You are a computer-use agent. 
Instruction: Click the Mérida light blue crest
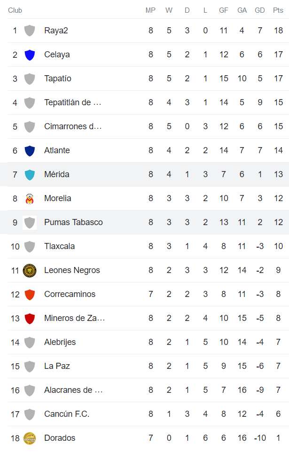(x=30, y=174)
